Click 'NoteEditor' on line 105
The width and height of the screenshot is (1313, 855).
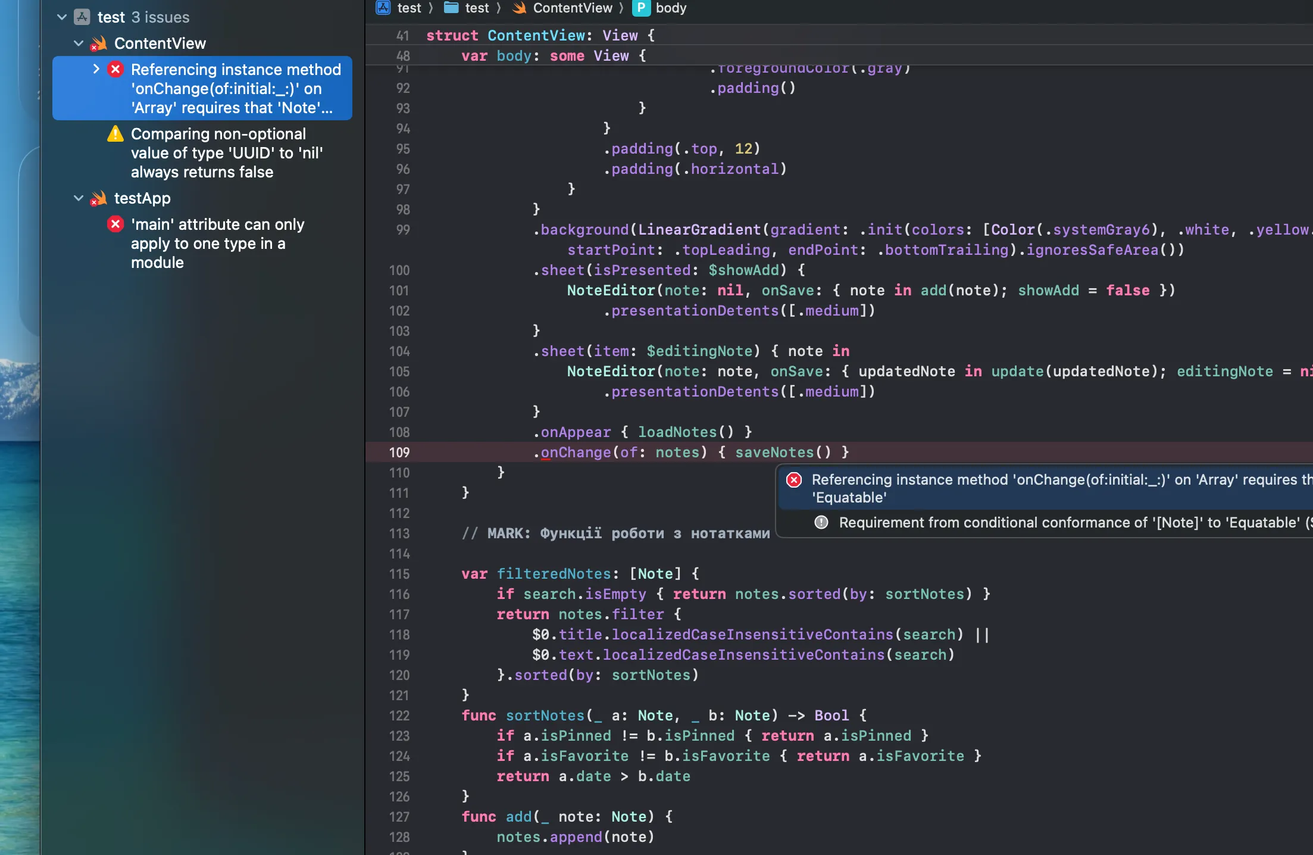(611, 372)
